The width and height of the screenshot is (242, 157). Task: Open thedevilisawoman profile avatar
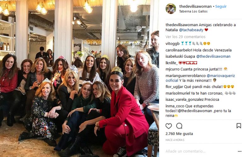point(171,9)
